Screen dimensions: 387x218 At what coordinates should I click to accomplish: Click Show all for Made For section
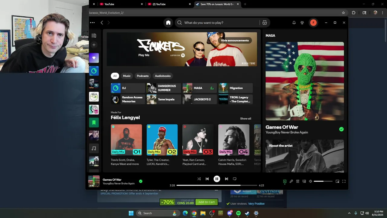click(246, 119)
